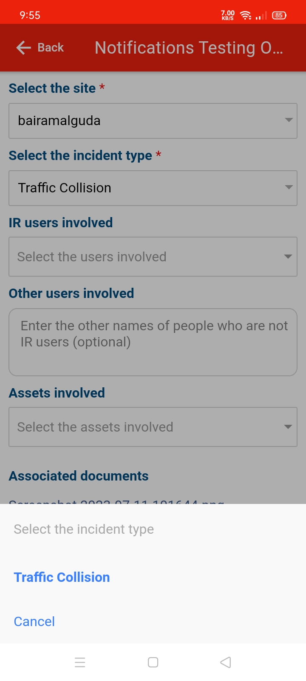Focus the Other users involved text field

(x=153, y=342)
